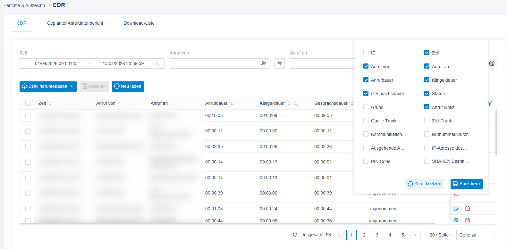Image resolution: width=507 pixels, height=249 pixels.
Task: Click the contact picker icon beside Anruf von
Action: 264,63
